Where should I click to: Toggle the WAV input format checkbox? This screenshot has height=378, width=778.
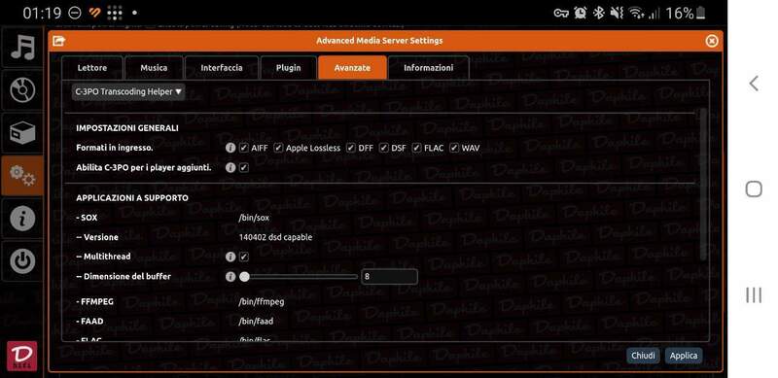[454, 148]
